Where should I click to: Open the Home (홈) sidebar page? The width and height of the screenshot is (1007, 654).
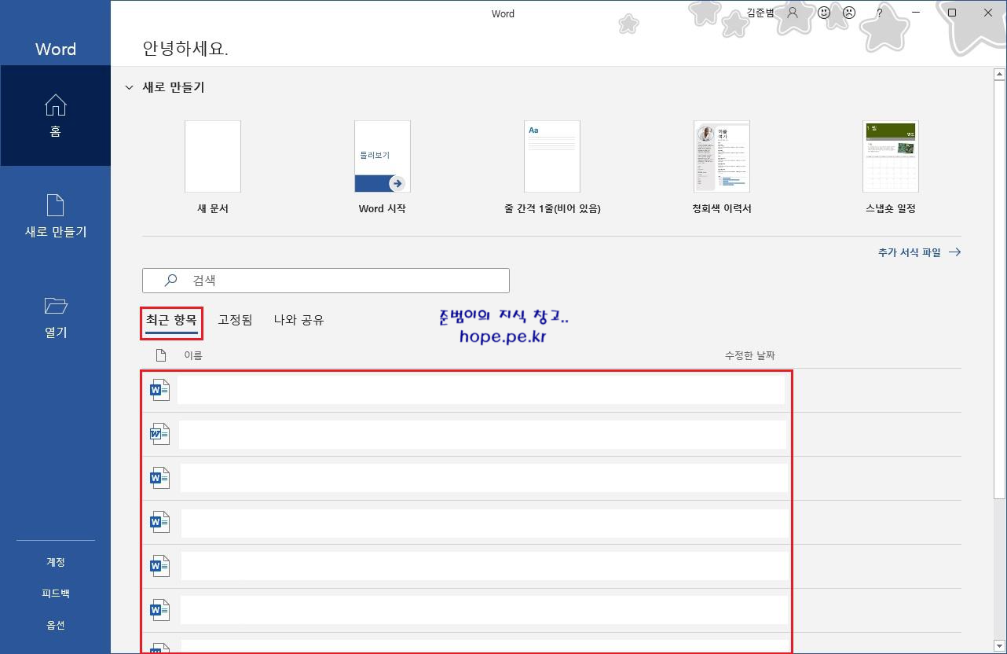(55, 116)
